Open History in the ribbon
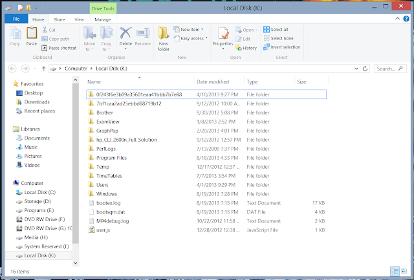 246,48
